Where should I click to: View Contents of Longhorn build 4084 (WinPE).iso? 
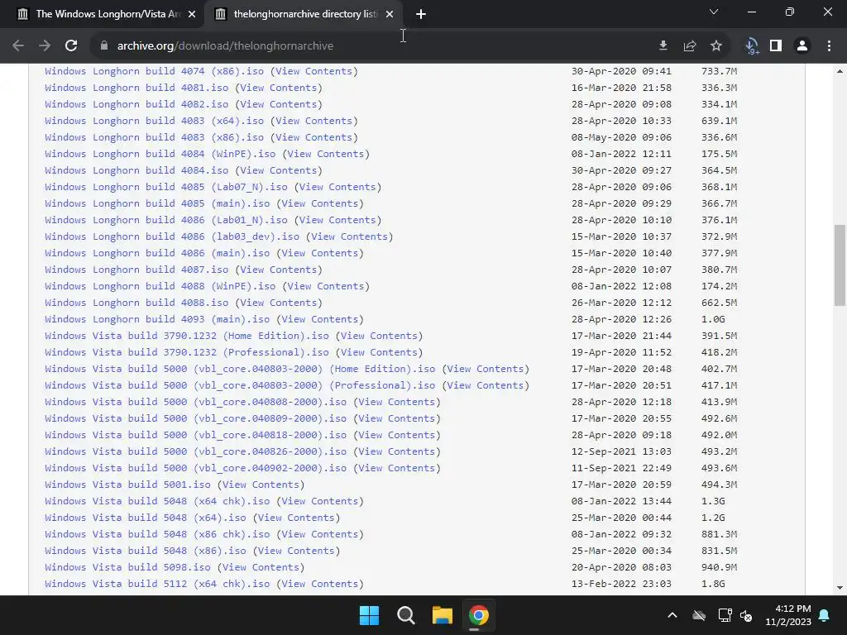pyautogui.click(x=326, y=154)
